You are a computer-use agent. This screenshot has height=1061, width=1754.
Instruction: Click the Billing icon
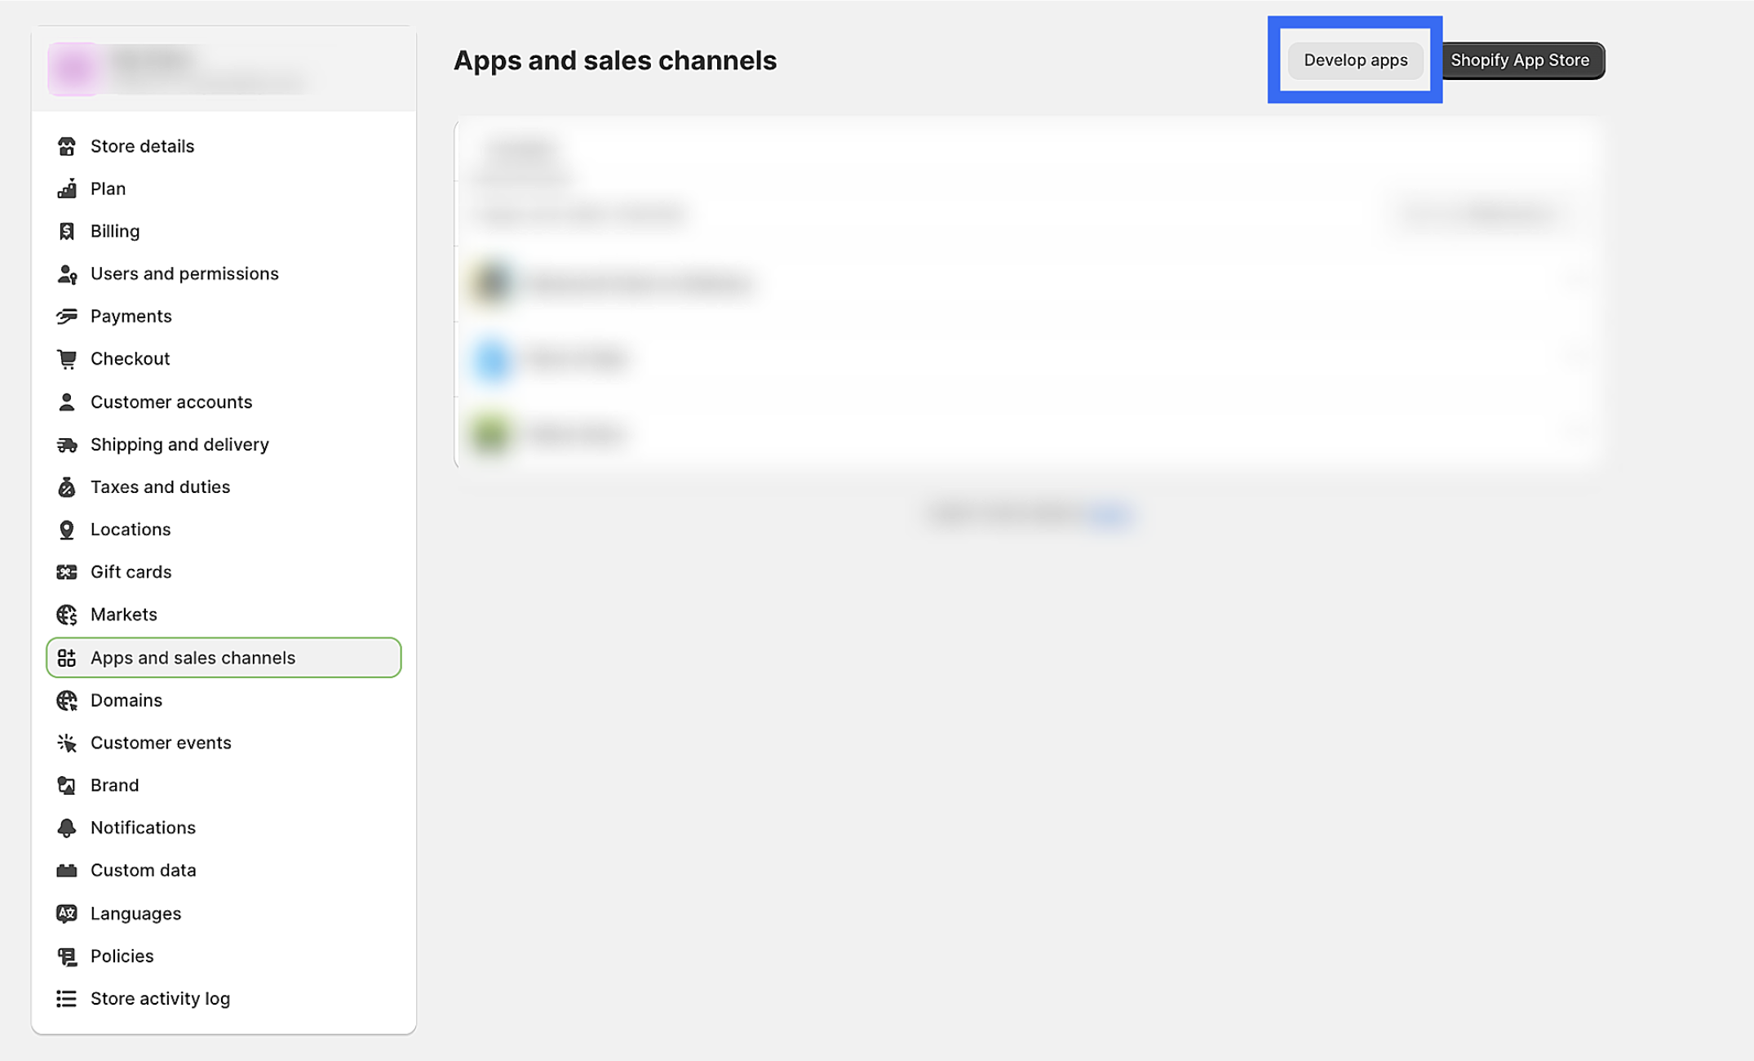coord(68,230)
